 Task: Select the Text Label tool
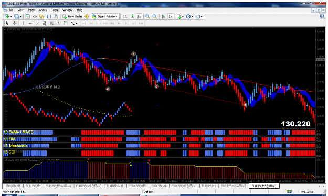pos(66,23)
